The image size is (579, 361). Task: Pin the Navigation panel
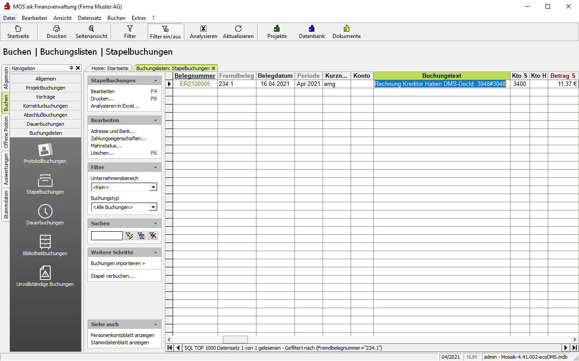(x=71, y=68)
